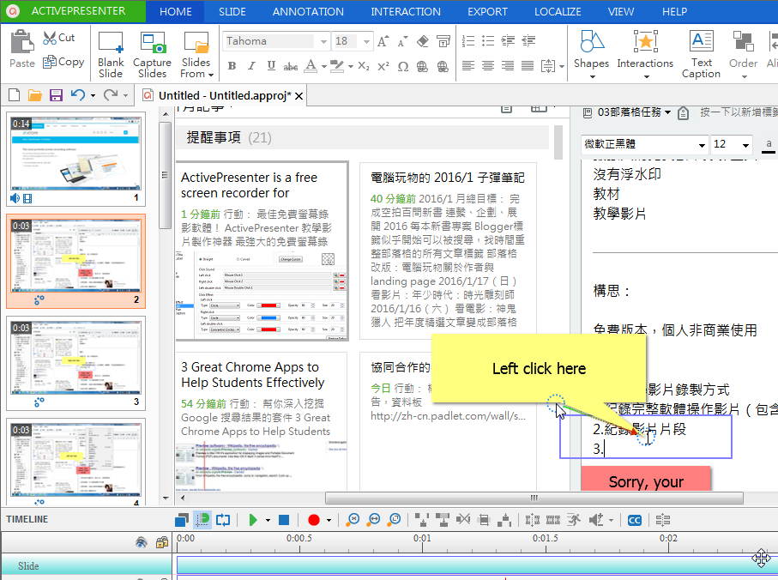Insert symbol with Omega icon
This screenshot has width=778, height=580.
point(403,66)
